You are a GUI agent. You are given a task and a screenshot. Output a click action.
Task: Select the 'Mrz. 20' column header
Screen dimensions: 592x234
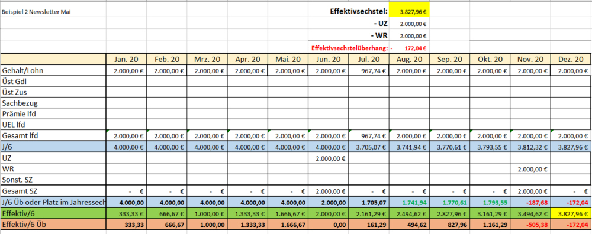(x=207, y=59)
